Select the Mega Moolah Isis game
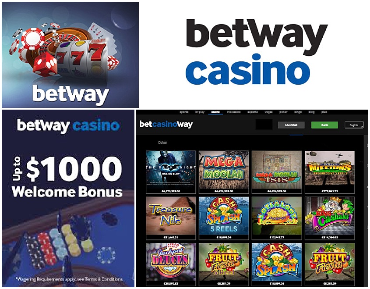 click(x=277, y=172)
